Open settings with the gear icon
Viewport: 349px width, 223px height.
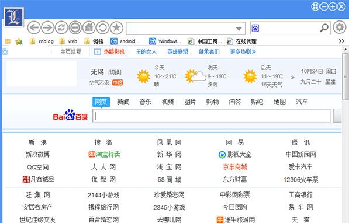[340, 27]
